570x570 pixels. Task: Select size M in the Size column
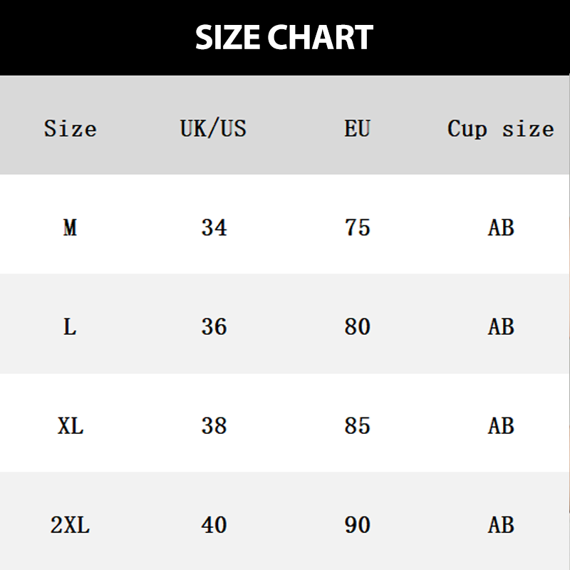point(70,228)
